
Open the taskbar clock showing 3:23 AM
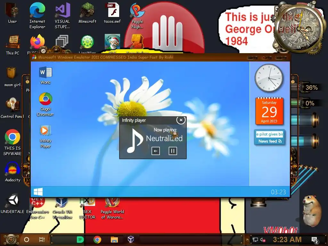287,240
